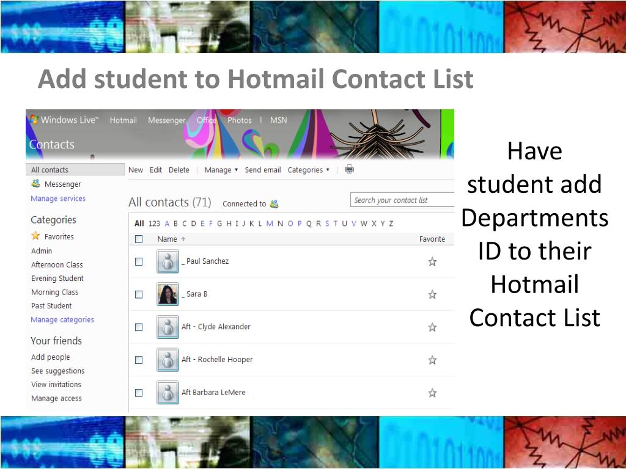Check the box for Paul Sanchez
626x469 pixels.
click(x=139, y=261)
